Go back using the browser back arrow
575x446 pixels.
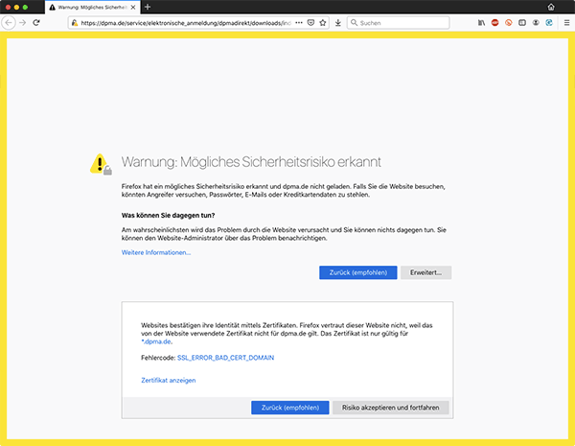click(9, 23)
